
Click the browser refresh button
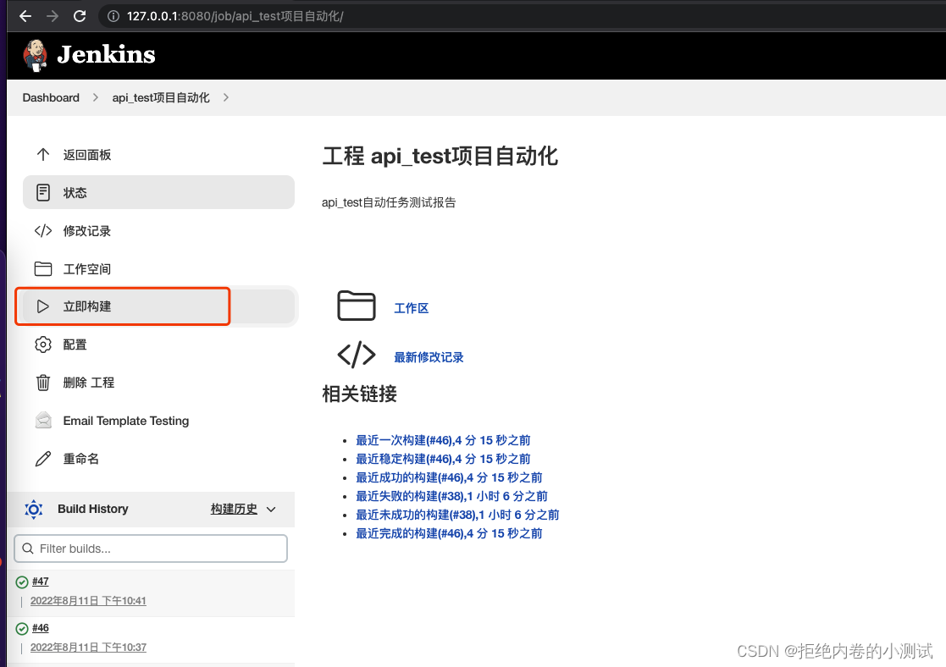80,15
